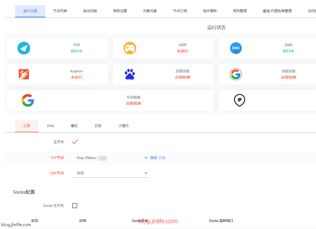Click the UDP gamepad icon
This screenshot has width=316, height=229.
point(130,48)
